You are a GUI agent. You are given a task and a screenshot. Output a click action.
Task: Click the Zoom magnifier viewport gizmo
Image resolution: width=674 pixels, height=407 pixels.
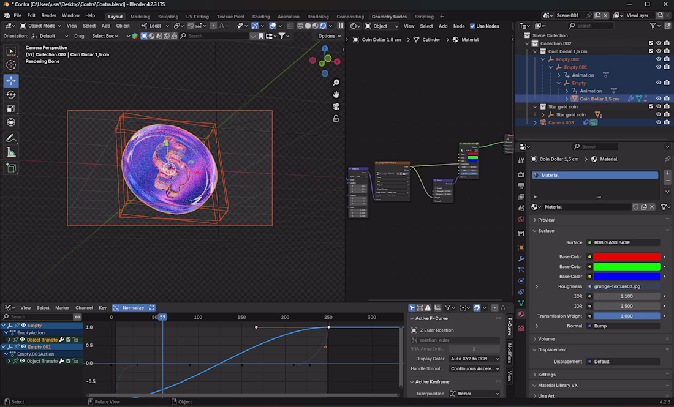point(336,83)
